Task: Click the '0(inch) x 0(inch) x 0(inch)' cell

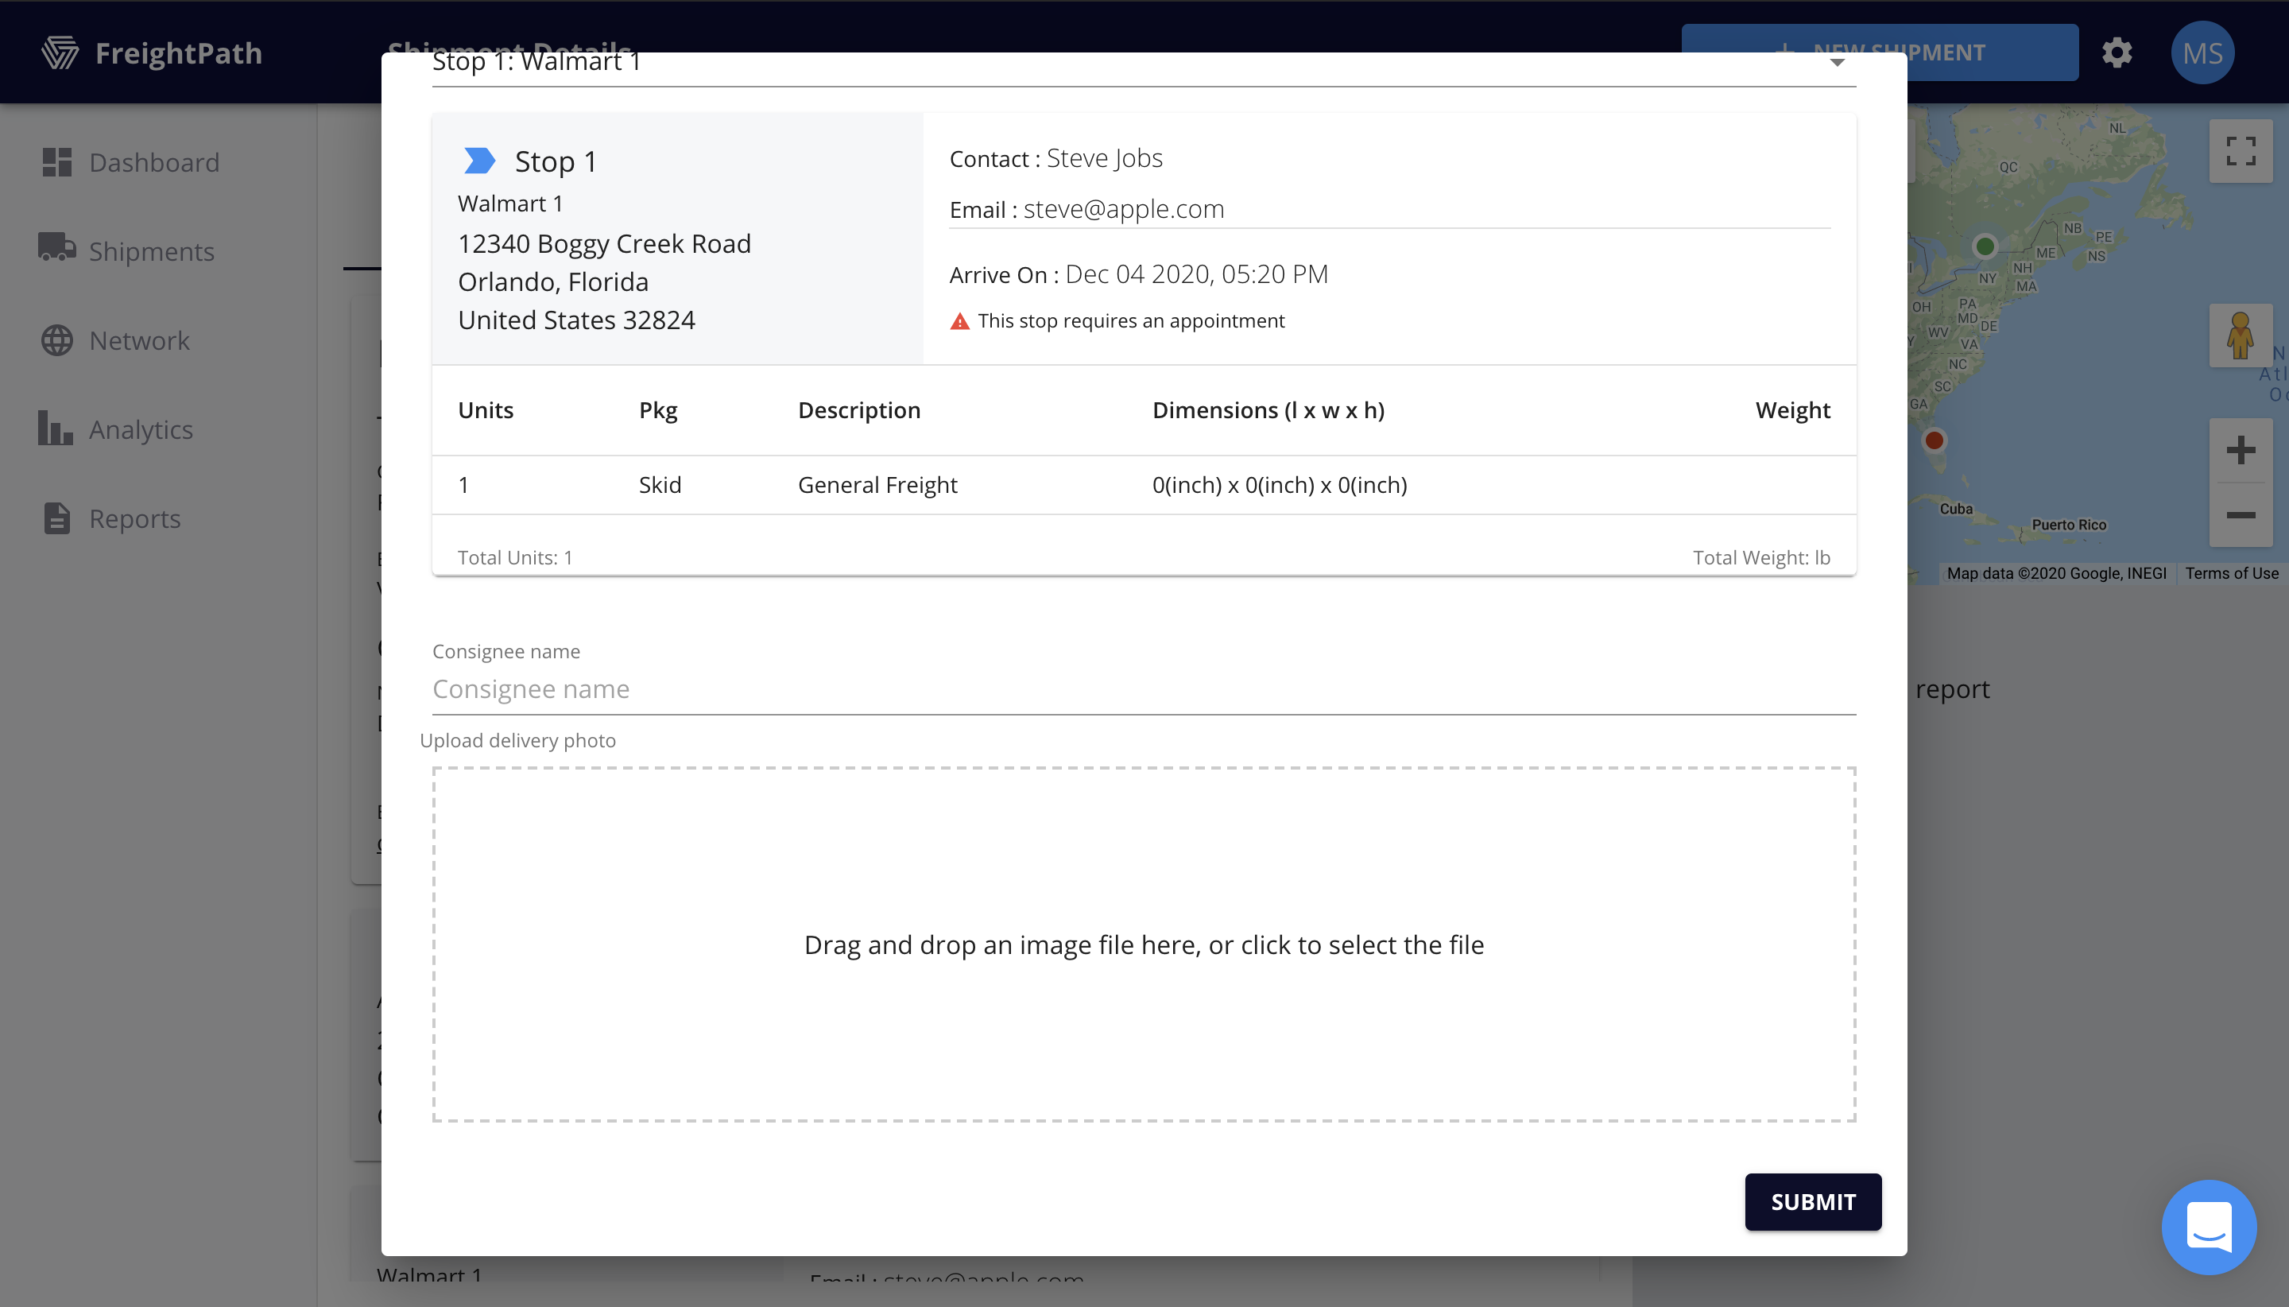Action: pyautogui.click(x=1280, y=485)
